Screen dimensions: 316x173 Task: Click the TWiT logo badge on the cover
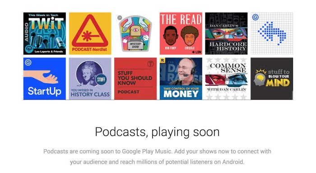[x=29, y=49]
